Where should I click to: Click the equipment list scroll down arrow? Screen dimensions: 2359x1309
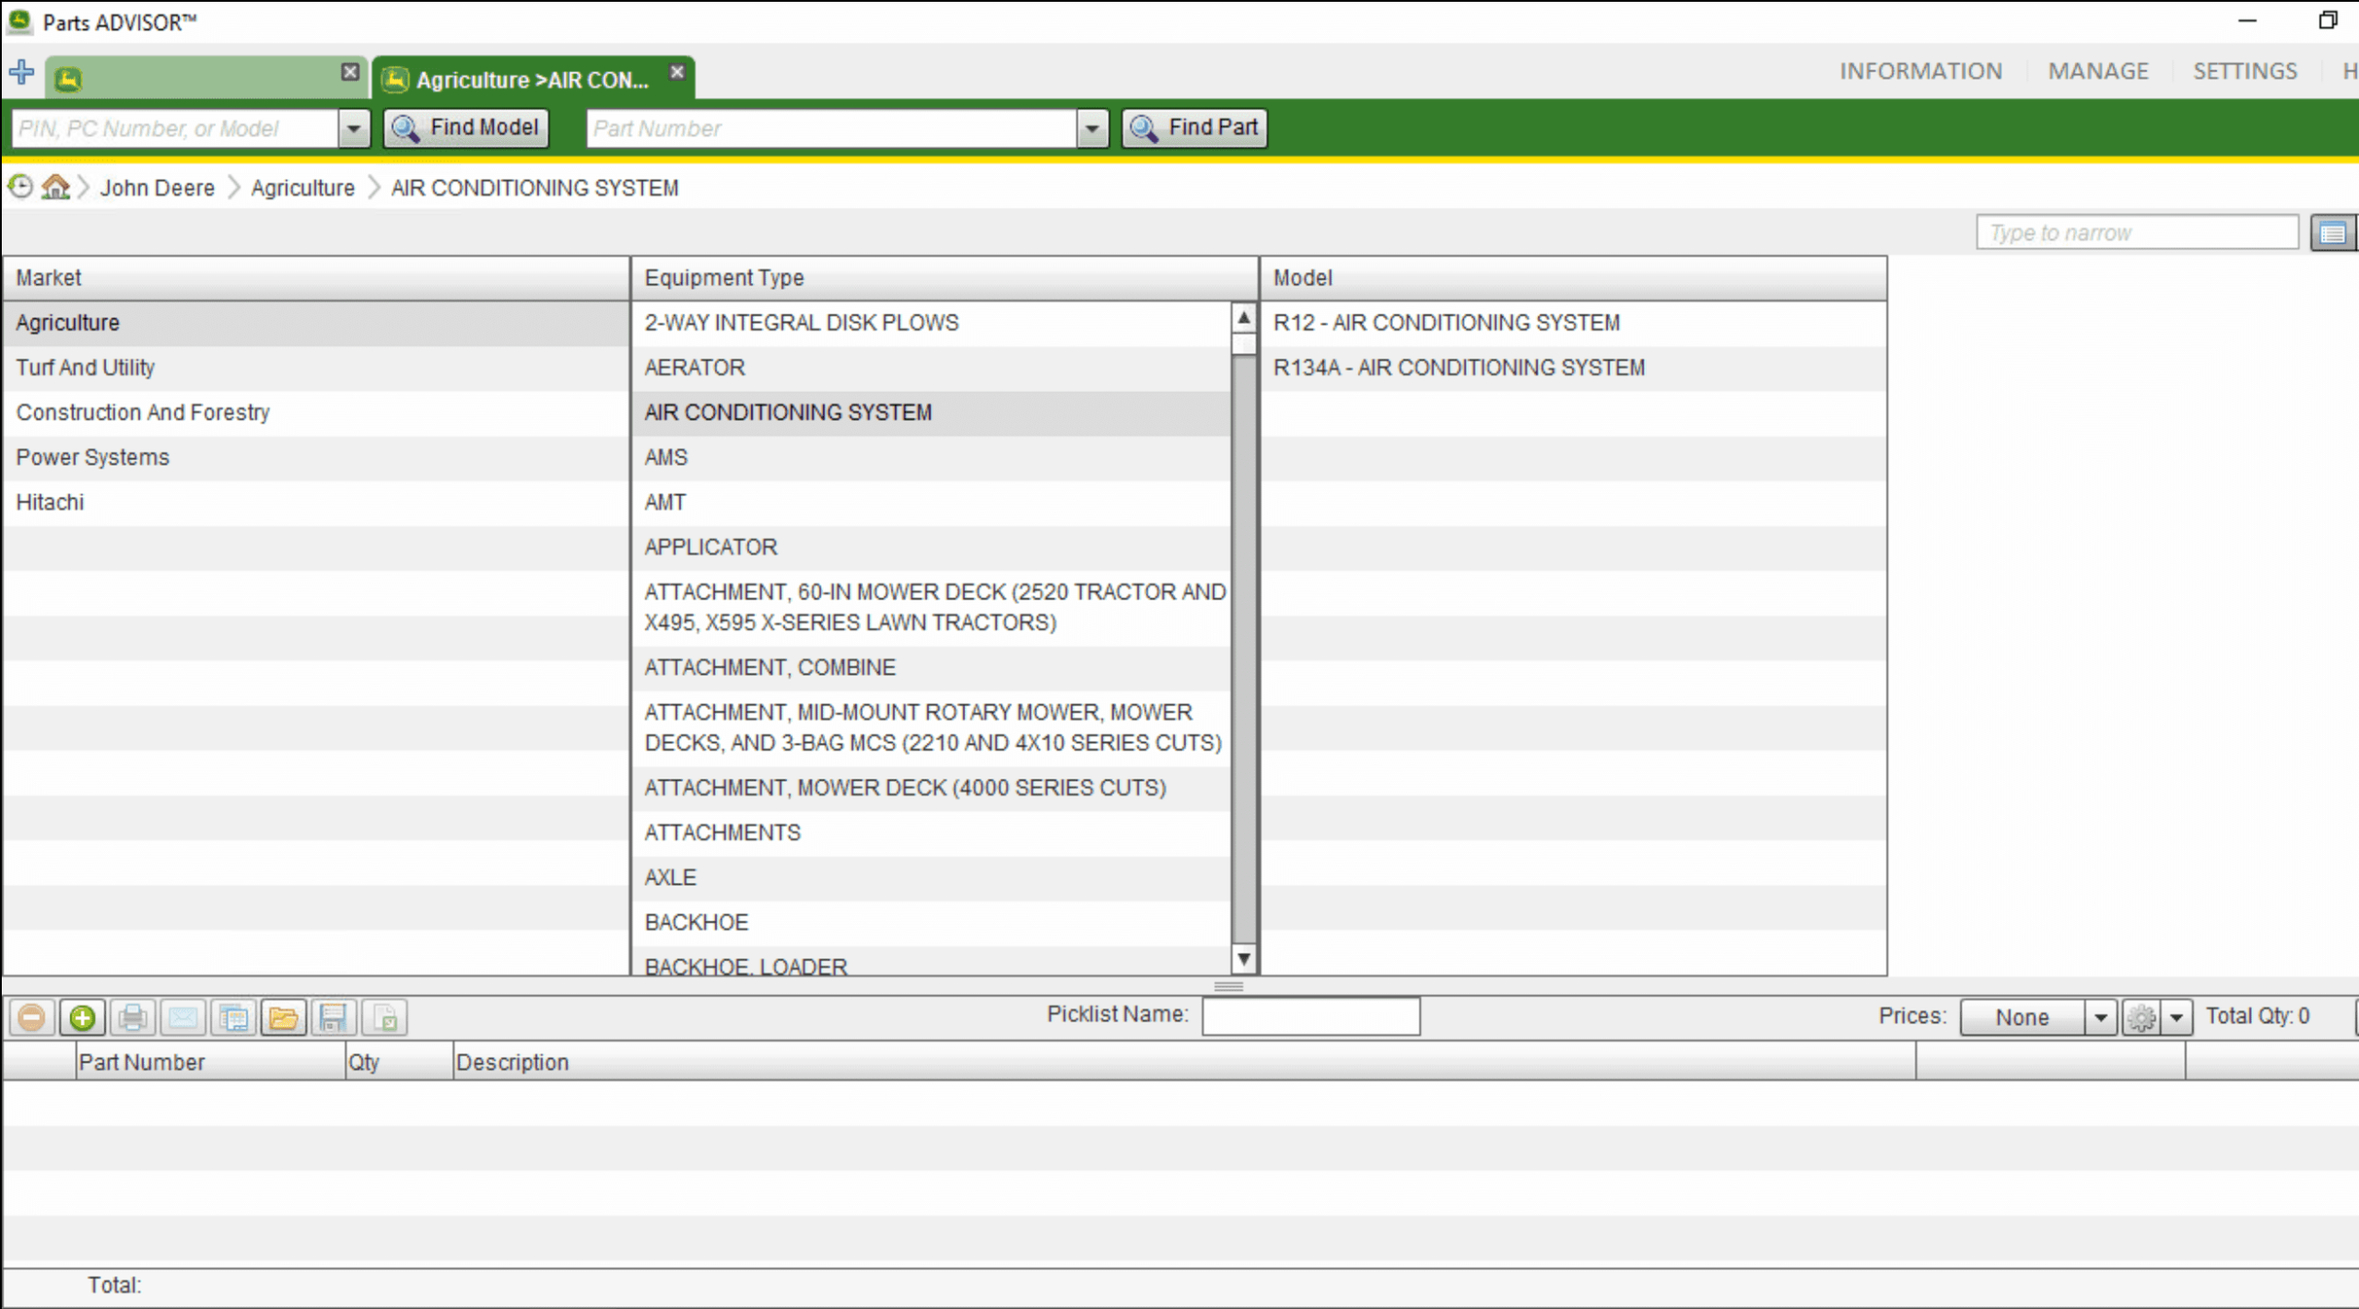[x=1244, y=959]
